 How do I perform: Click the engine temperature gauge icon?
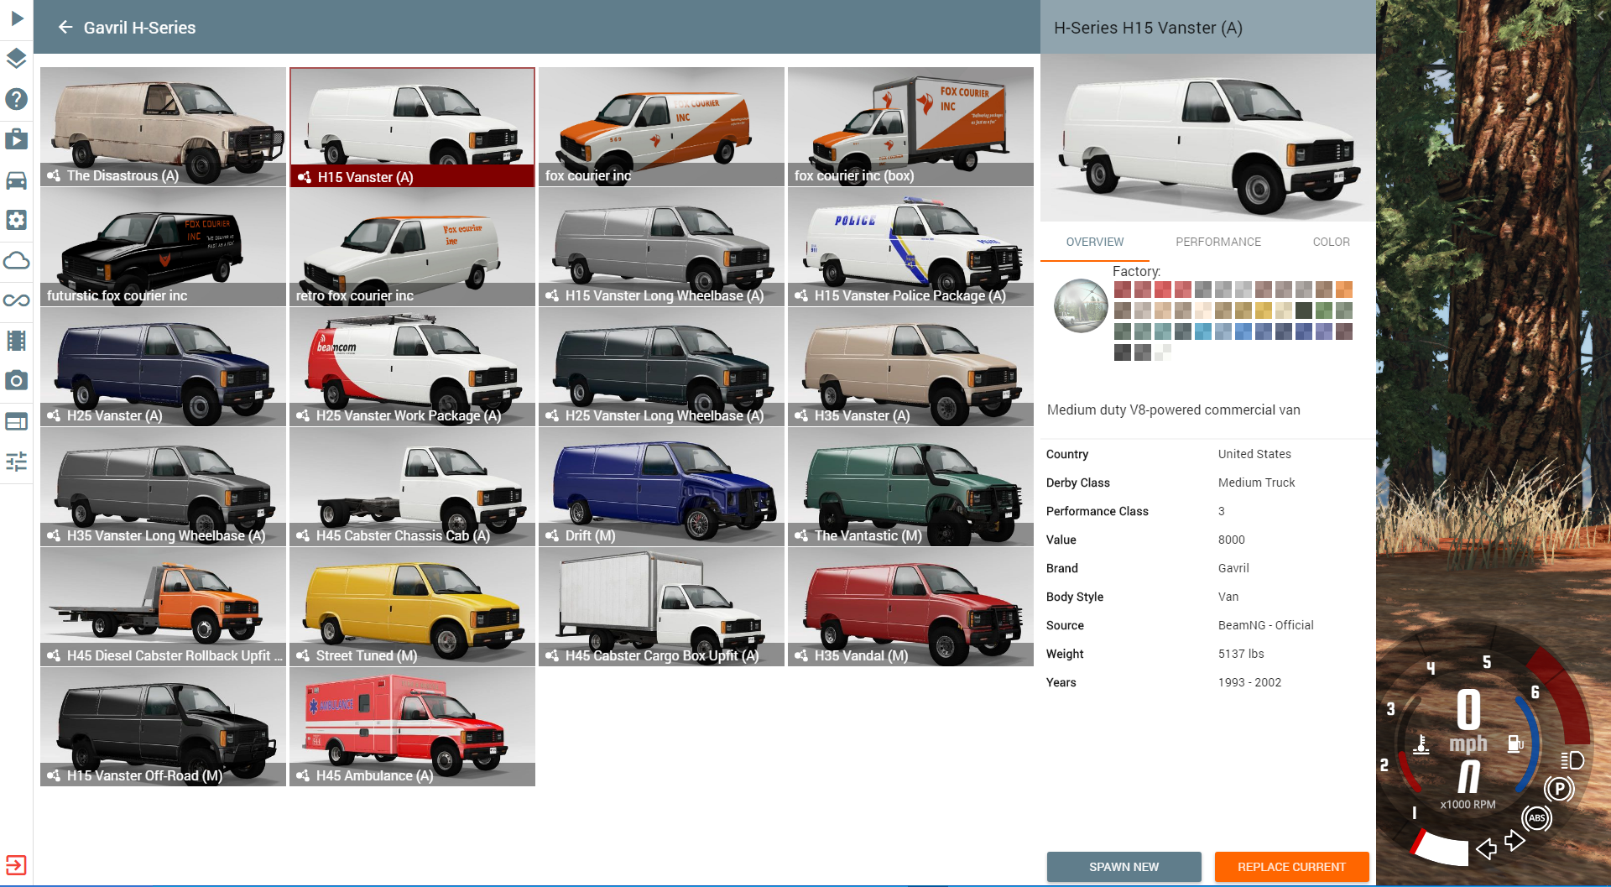[1421, 744]
